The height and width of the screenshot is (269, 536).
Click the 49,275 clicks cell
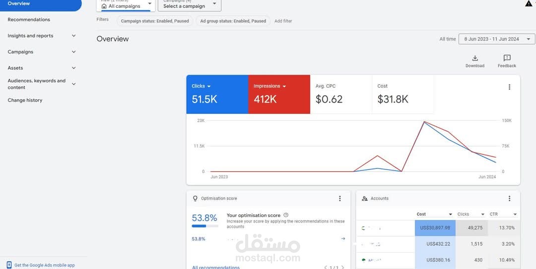tap(472, 228)
